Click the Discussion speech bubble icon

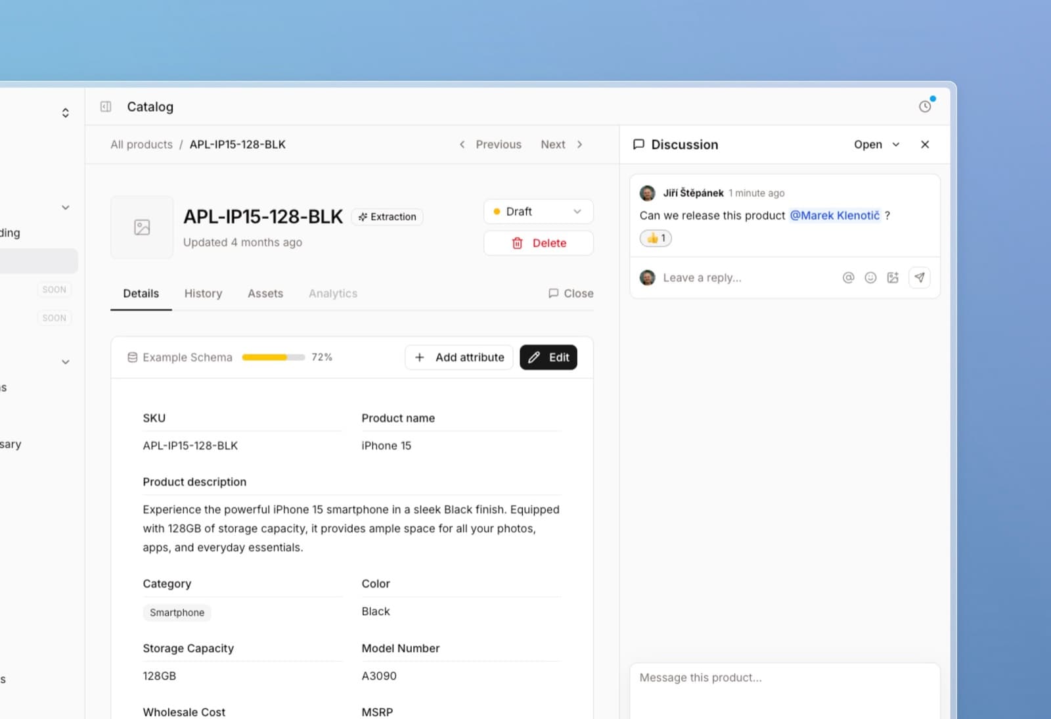click(x=638, y=145)
